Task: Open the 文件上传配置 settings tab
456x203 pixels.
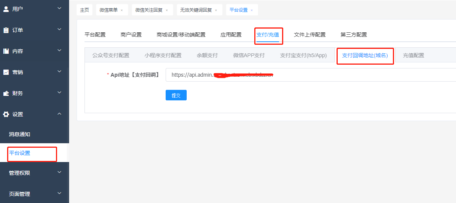Action: [310, 35]
